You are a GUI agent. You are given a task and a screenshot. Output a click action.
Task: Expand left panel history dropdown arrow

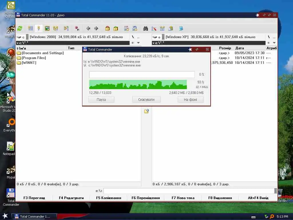coord(138,43)
